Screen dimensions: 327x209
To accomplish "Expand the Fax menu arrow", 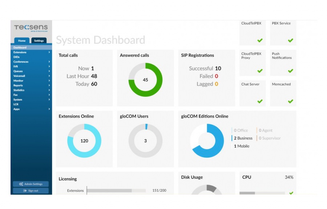I will click(x=49, y=95).
